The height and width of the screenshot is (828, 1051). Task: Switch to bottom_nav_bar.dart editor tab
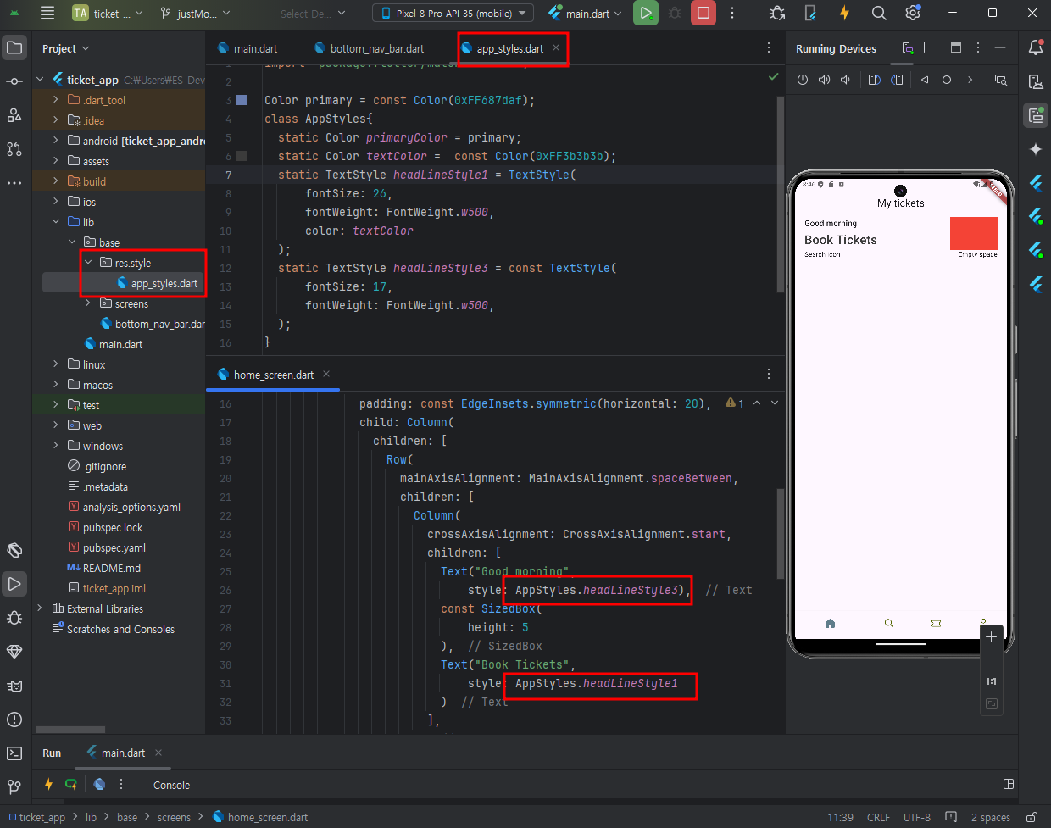coord(369,48)
